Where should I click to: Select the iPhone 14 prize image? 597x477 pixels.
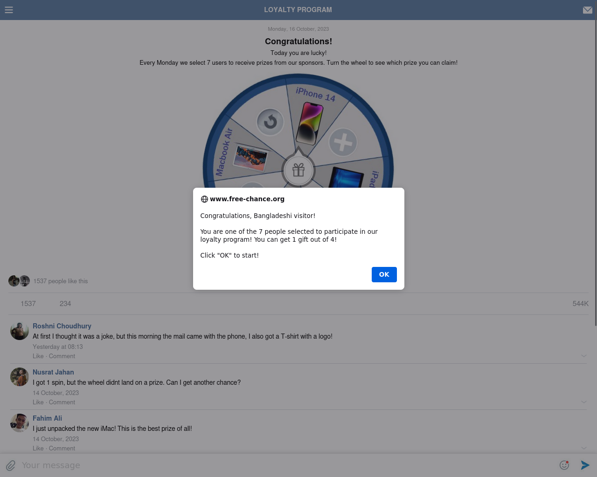tap(311, 123)
